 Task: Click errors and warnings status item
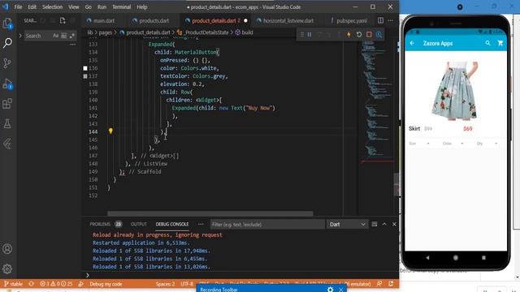[x=56, y=284]
